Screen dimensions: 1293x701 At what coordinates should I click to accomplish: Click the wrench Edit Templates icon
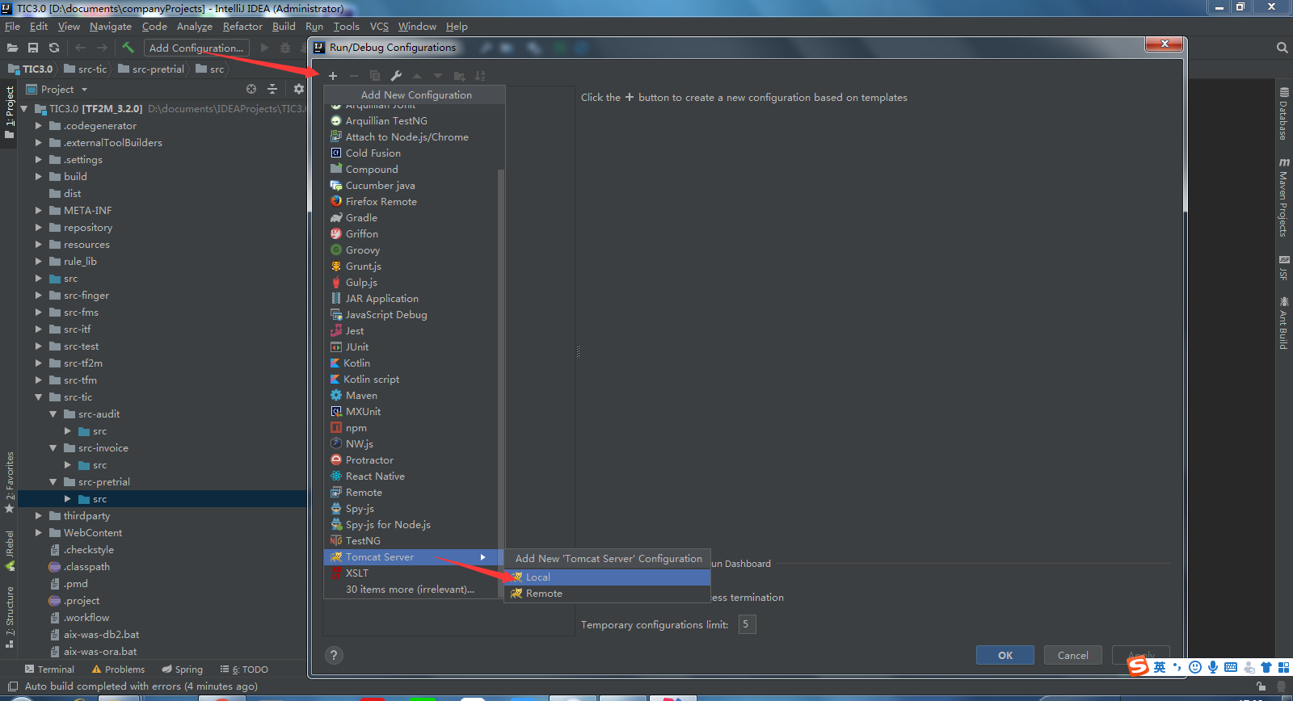[396, 76]
